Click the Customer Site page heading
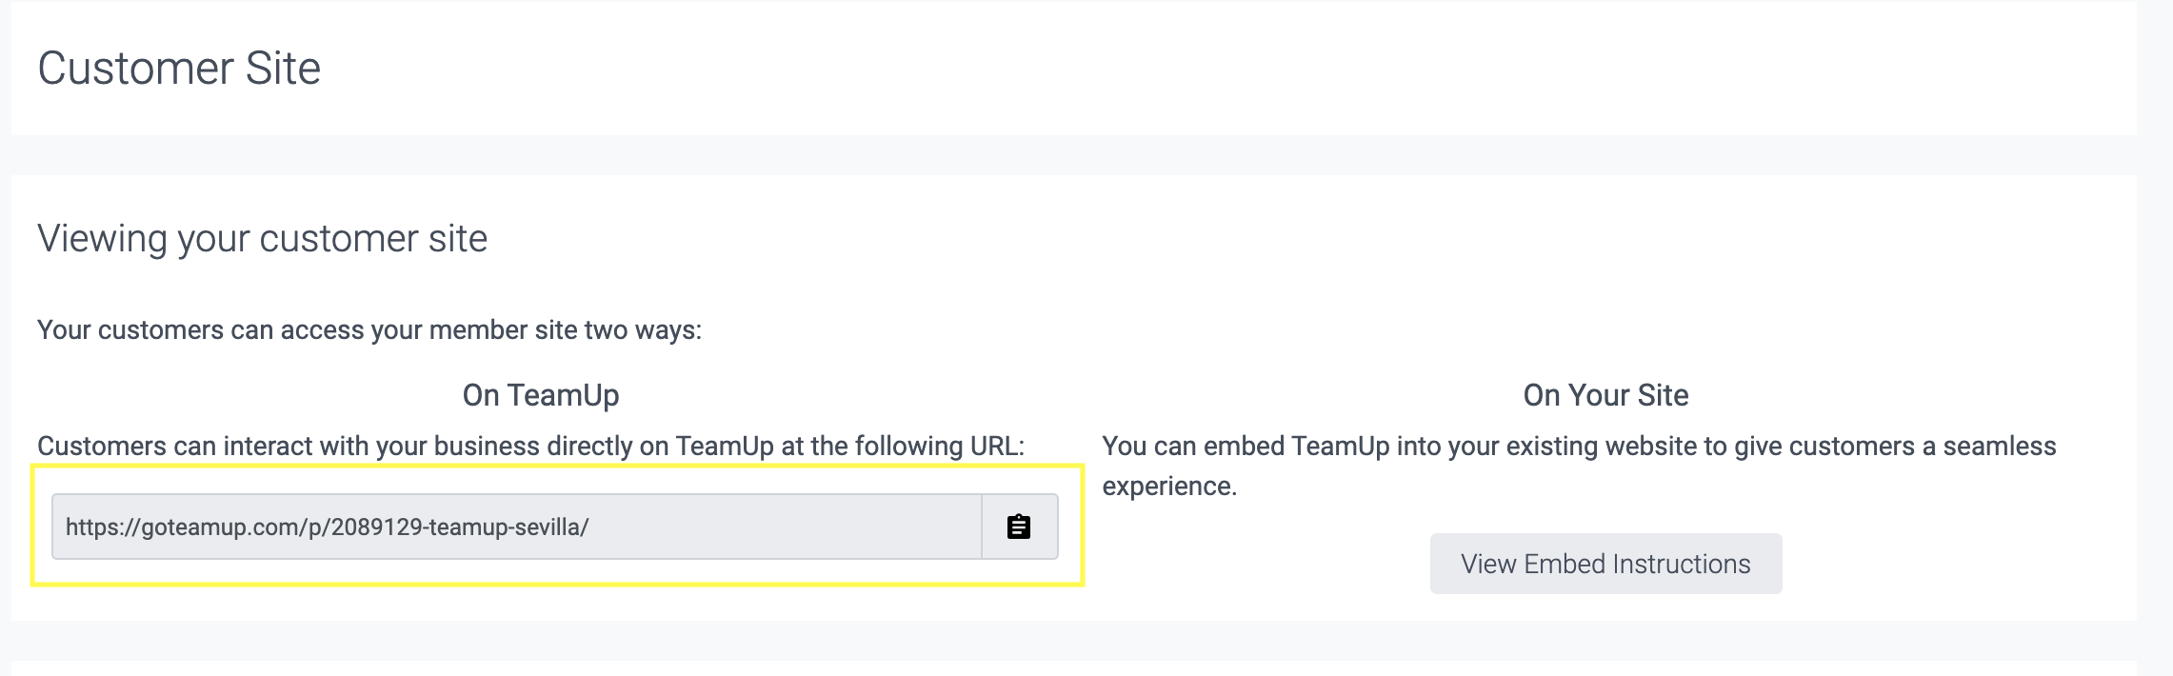Viewport: 2173px width, 676px height. coord(179,69)
